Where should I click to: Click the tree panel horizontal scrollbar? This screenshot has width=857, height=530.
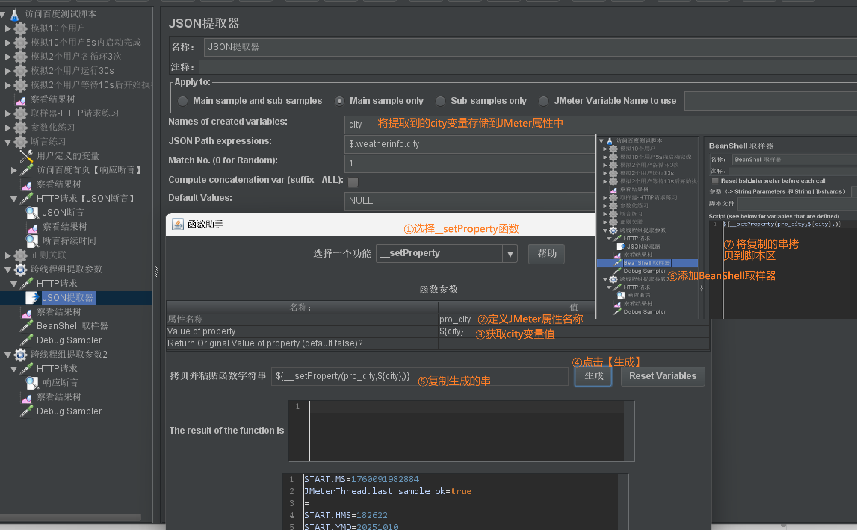[71, 517]
